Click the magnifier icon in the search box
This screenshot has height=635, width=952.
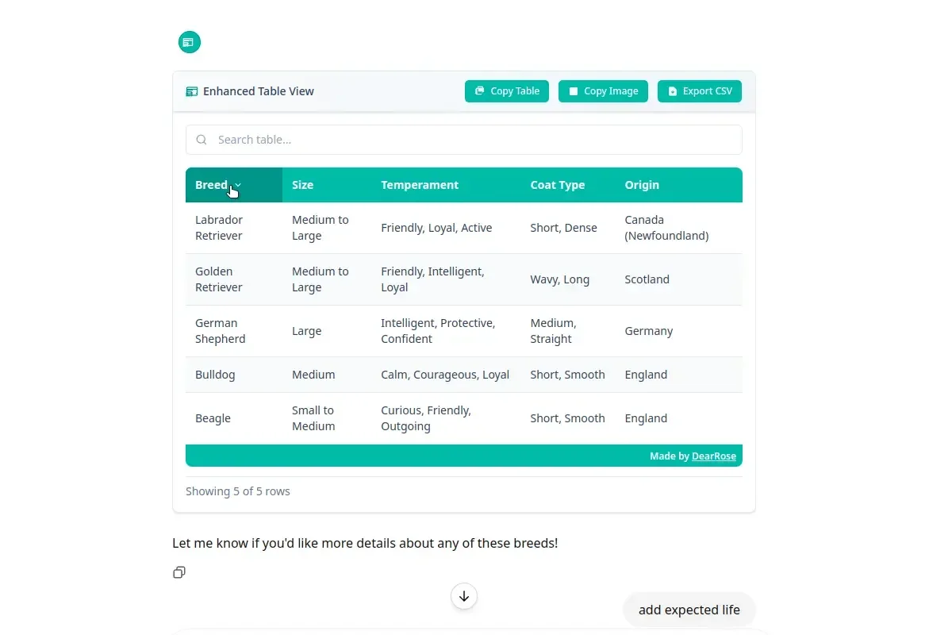pos(202,140)
